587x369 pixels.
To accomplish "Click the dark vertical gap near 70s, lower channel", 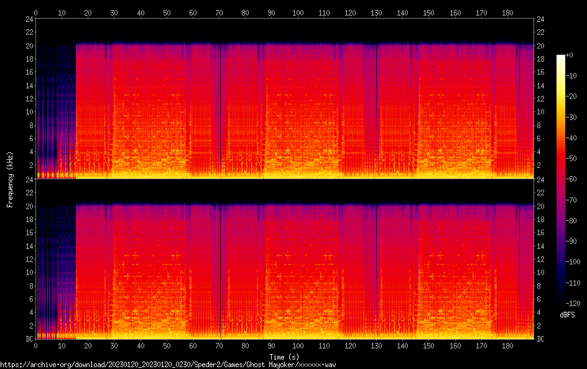I will click(x=220, y=274).
